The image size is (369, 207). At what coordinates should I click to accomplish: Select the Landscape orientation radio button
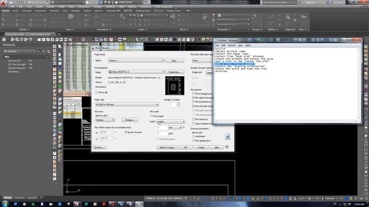pyautogui.click(x=194, y=136)
